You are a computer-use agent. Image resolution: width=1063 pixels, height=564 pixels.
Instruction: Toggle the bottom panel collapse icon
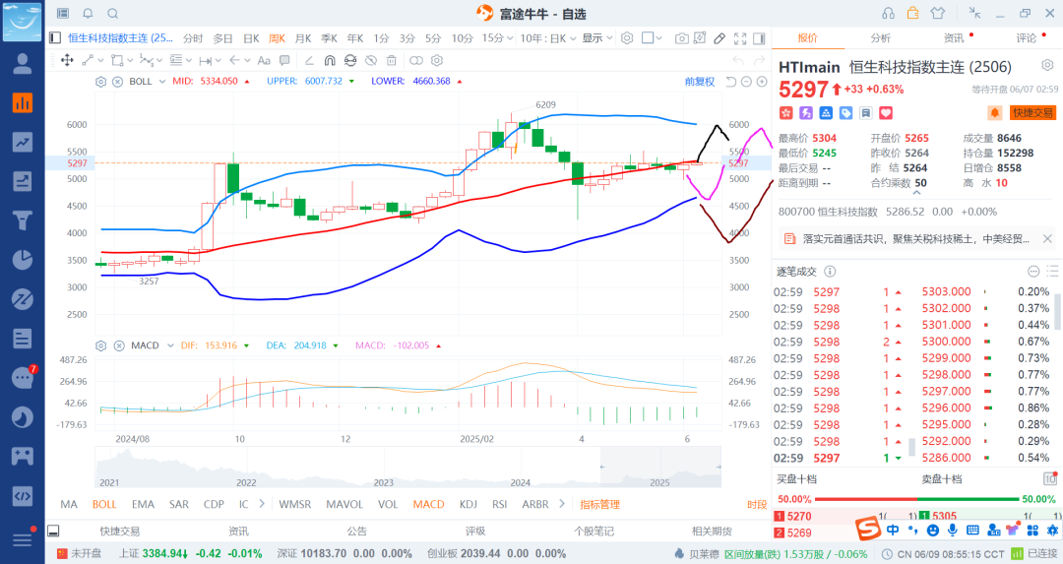point(53,531)
